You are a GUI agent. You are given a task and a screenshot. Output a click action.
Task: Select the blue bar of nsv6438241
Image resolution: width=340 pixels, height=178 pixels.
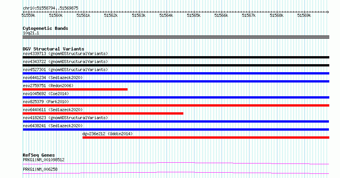(176, 129)
